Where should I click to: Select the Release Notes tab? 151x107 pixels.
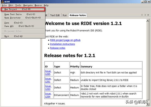click(x=78, y=15)
